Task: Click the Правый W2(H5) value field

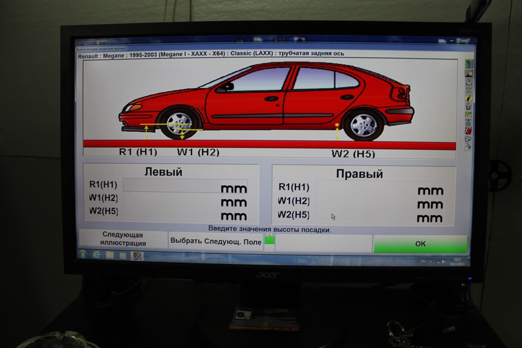Action: [x=380, y=216]
